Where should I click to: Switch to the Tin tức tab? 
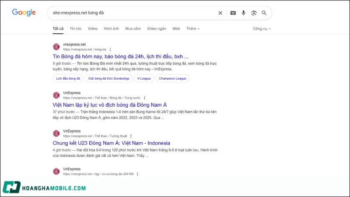click(x=76, y=28)
